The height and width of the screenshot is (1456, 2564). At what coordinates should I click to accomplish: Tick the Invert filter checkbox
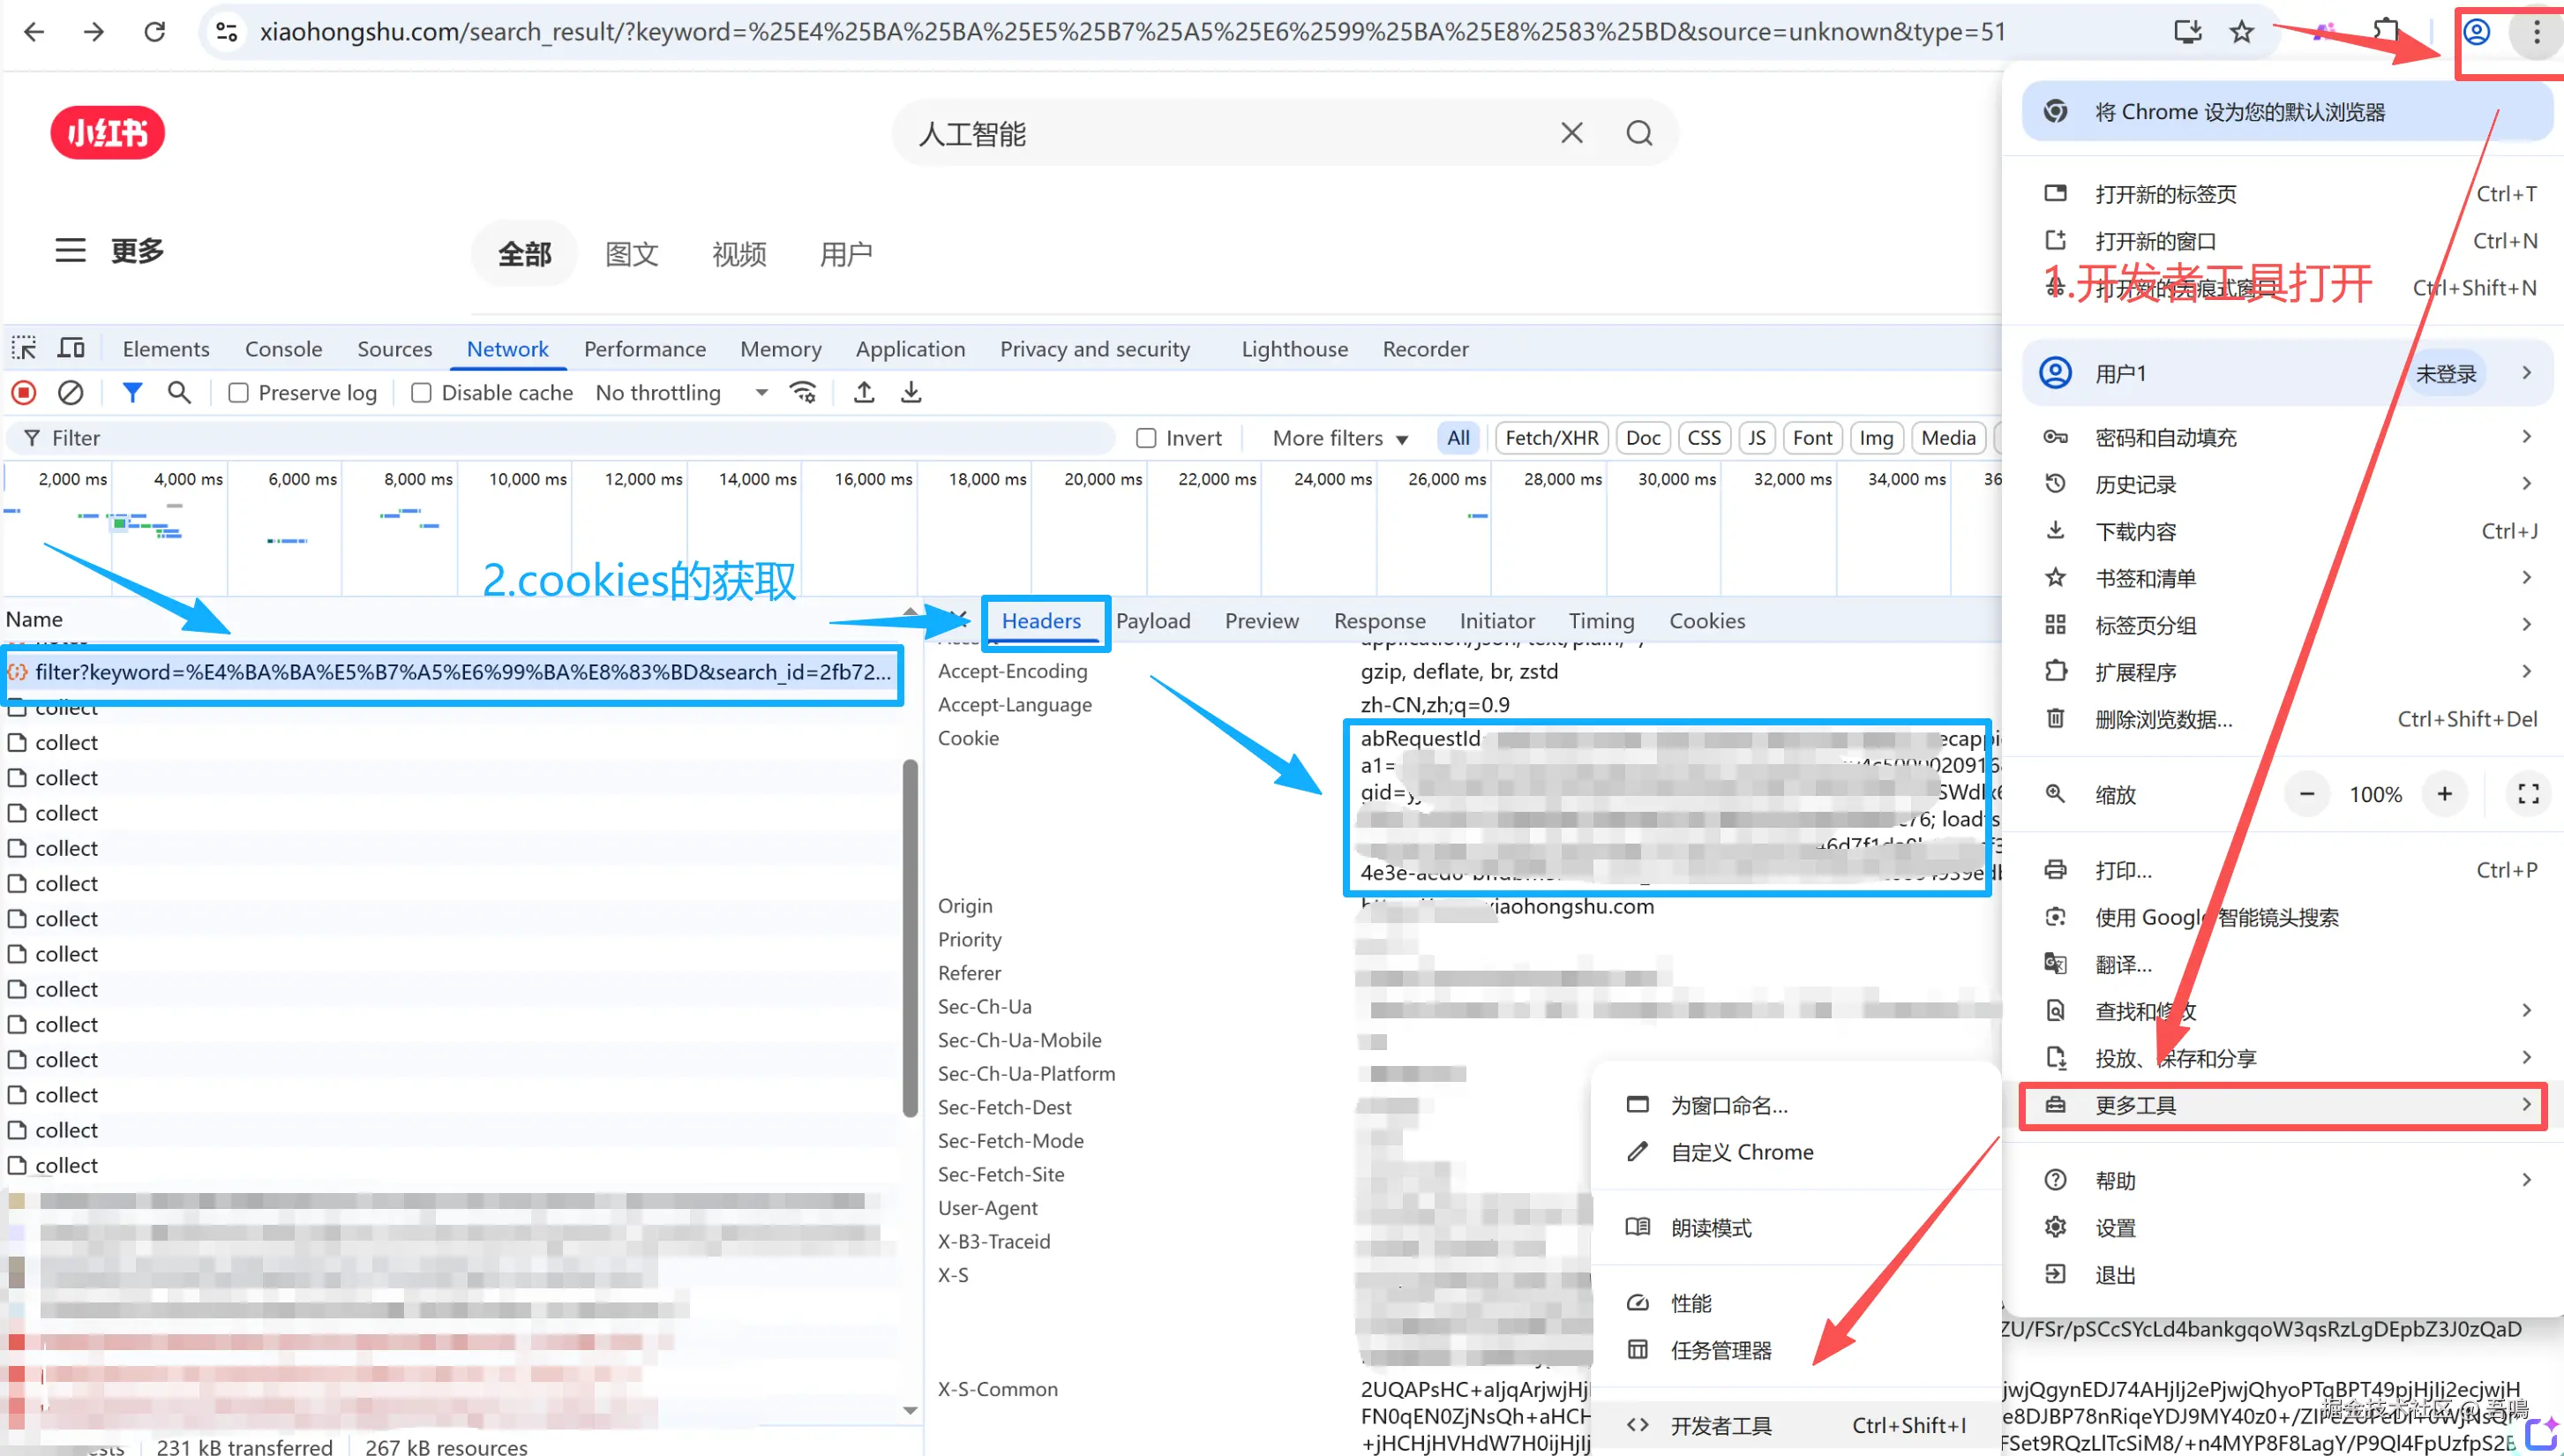point(1146,438)
